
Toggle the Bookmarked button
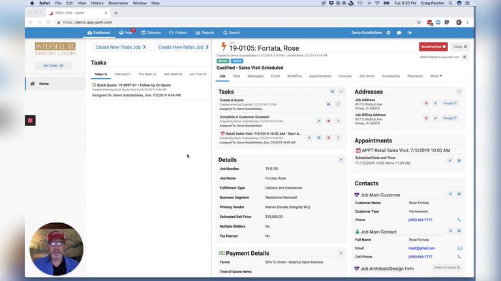[x=433, y=47]
